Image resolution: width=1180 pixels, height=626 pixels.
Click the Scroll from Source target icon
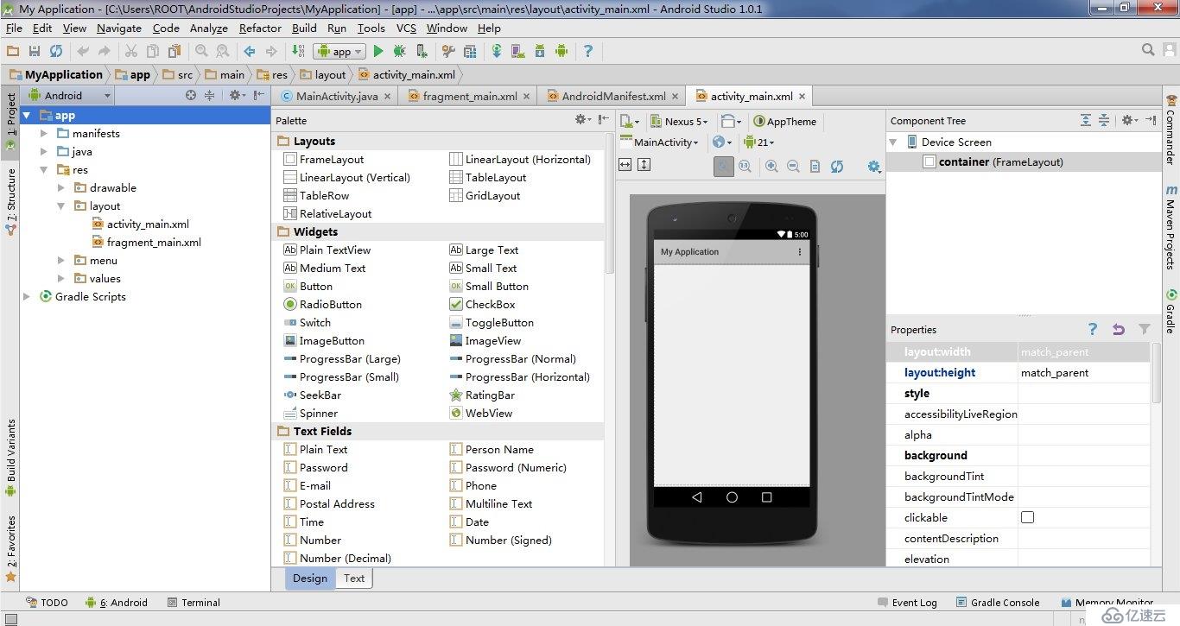coord(191,96)
